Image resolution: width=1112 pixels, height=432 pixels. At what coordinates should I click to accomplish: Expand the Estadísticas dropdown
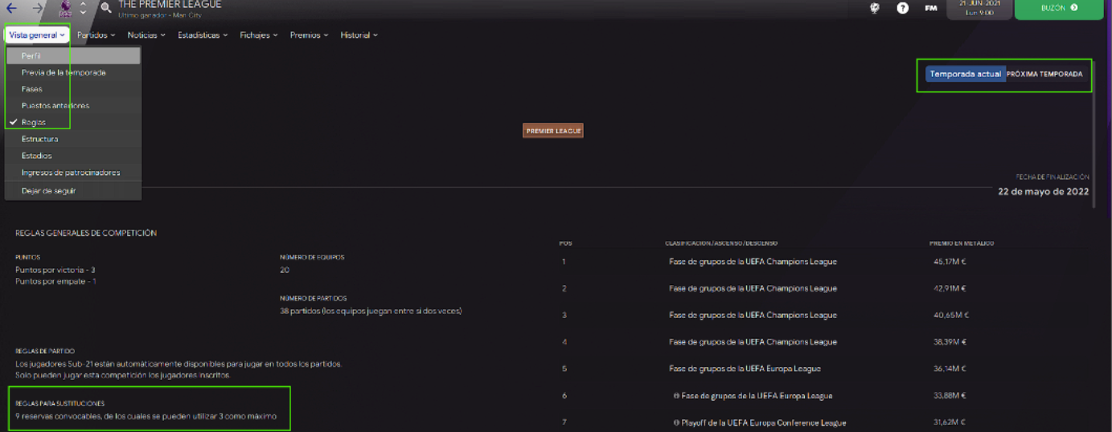203,35
